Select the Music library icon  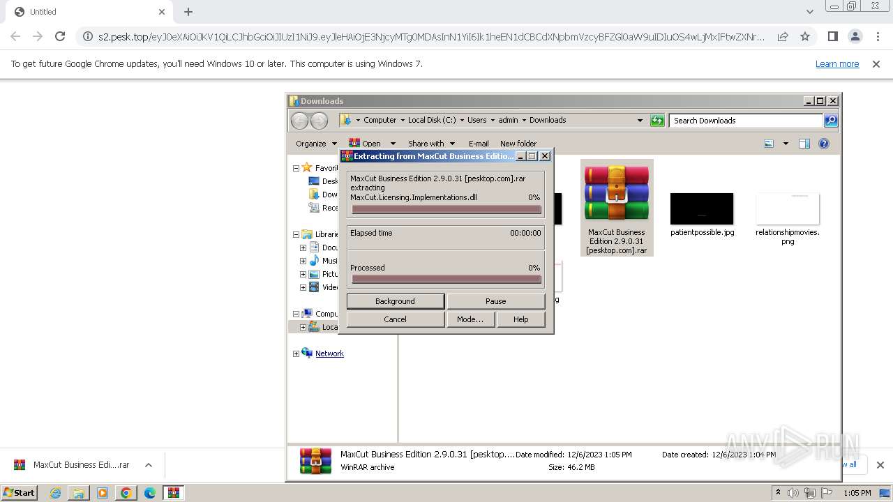point(314,261)
